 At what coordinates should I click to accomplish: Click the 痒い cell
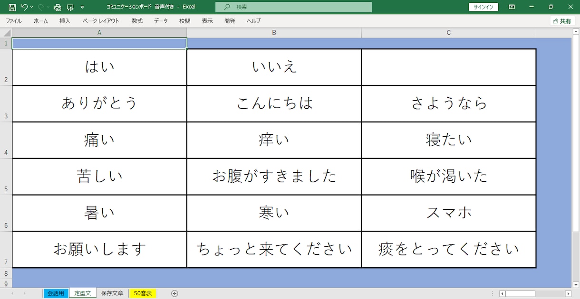click(274, 140)
